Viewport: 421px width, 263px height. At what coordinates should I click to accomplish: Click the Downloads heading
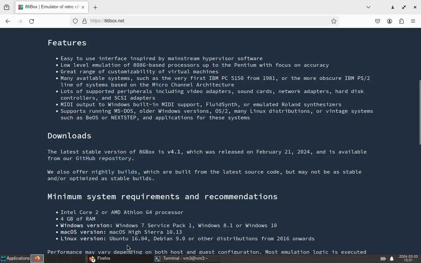click(69, 136)
